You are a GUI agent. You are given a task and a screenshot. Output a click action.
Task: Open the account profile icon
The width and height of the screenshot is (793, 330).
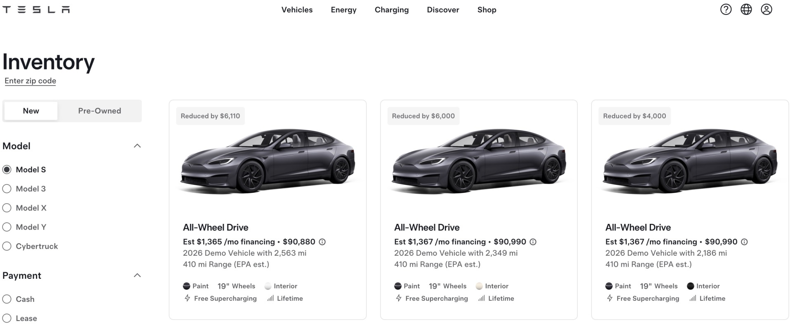pos(766,9)
